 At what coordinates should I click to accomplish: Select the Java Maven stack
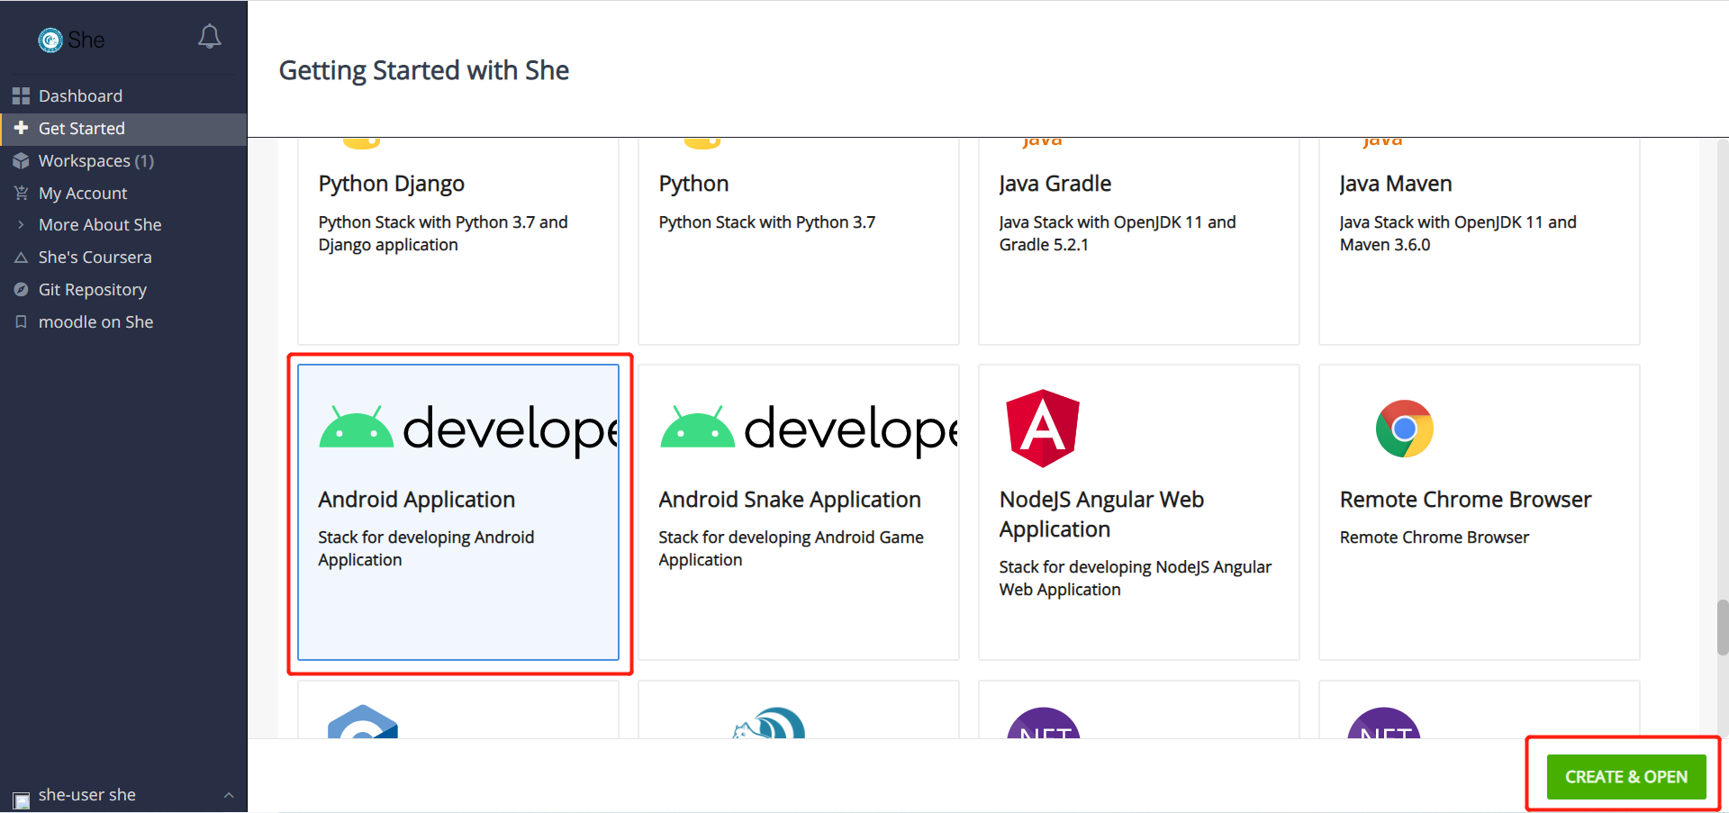(1480, 240)
